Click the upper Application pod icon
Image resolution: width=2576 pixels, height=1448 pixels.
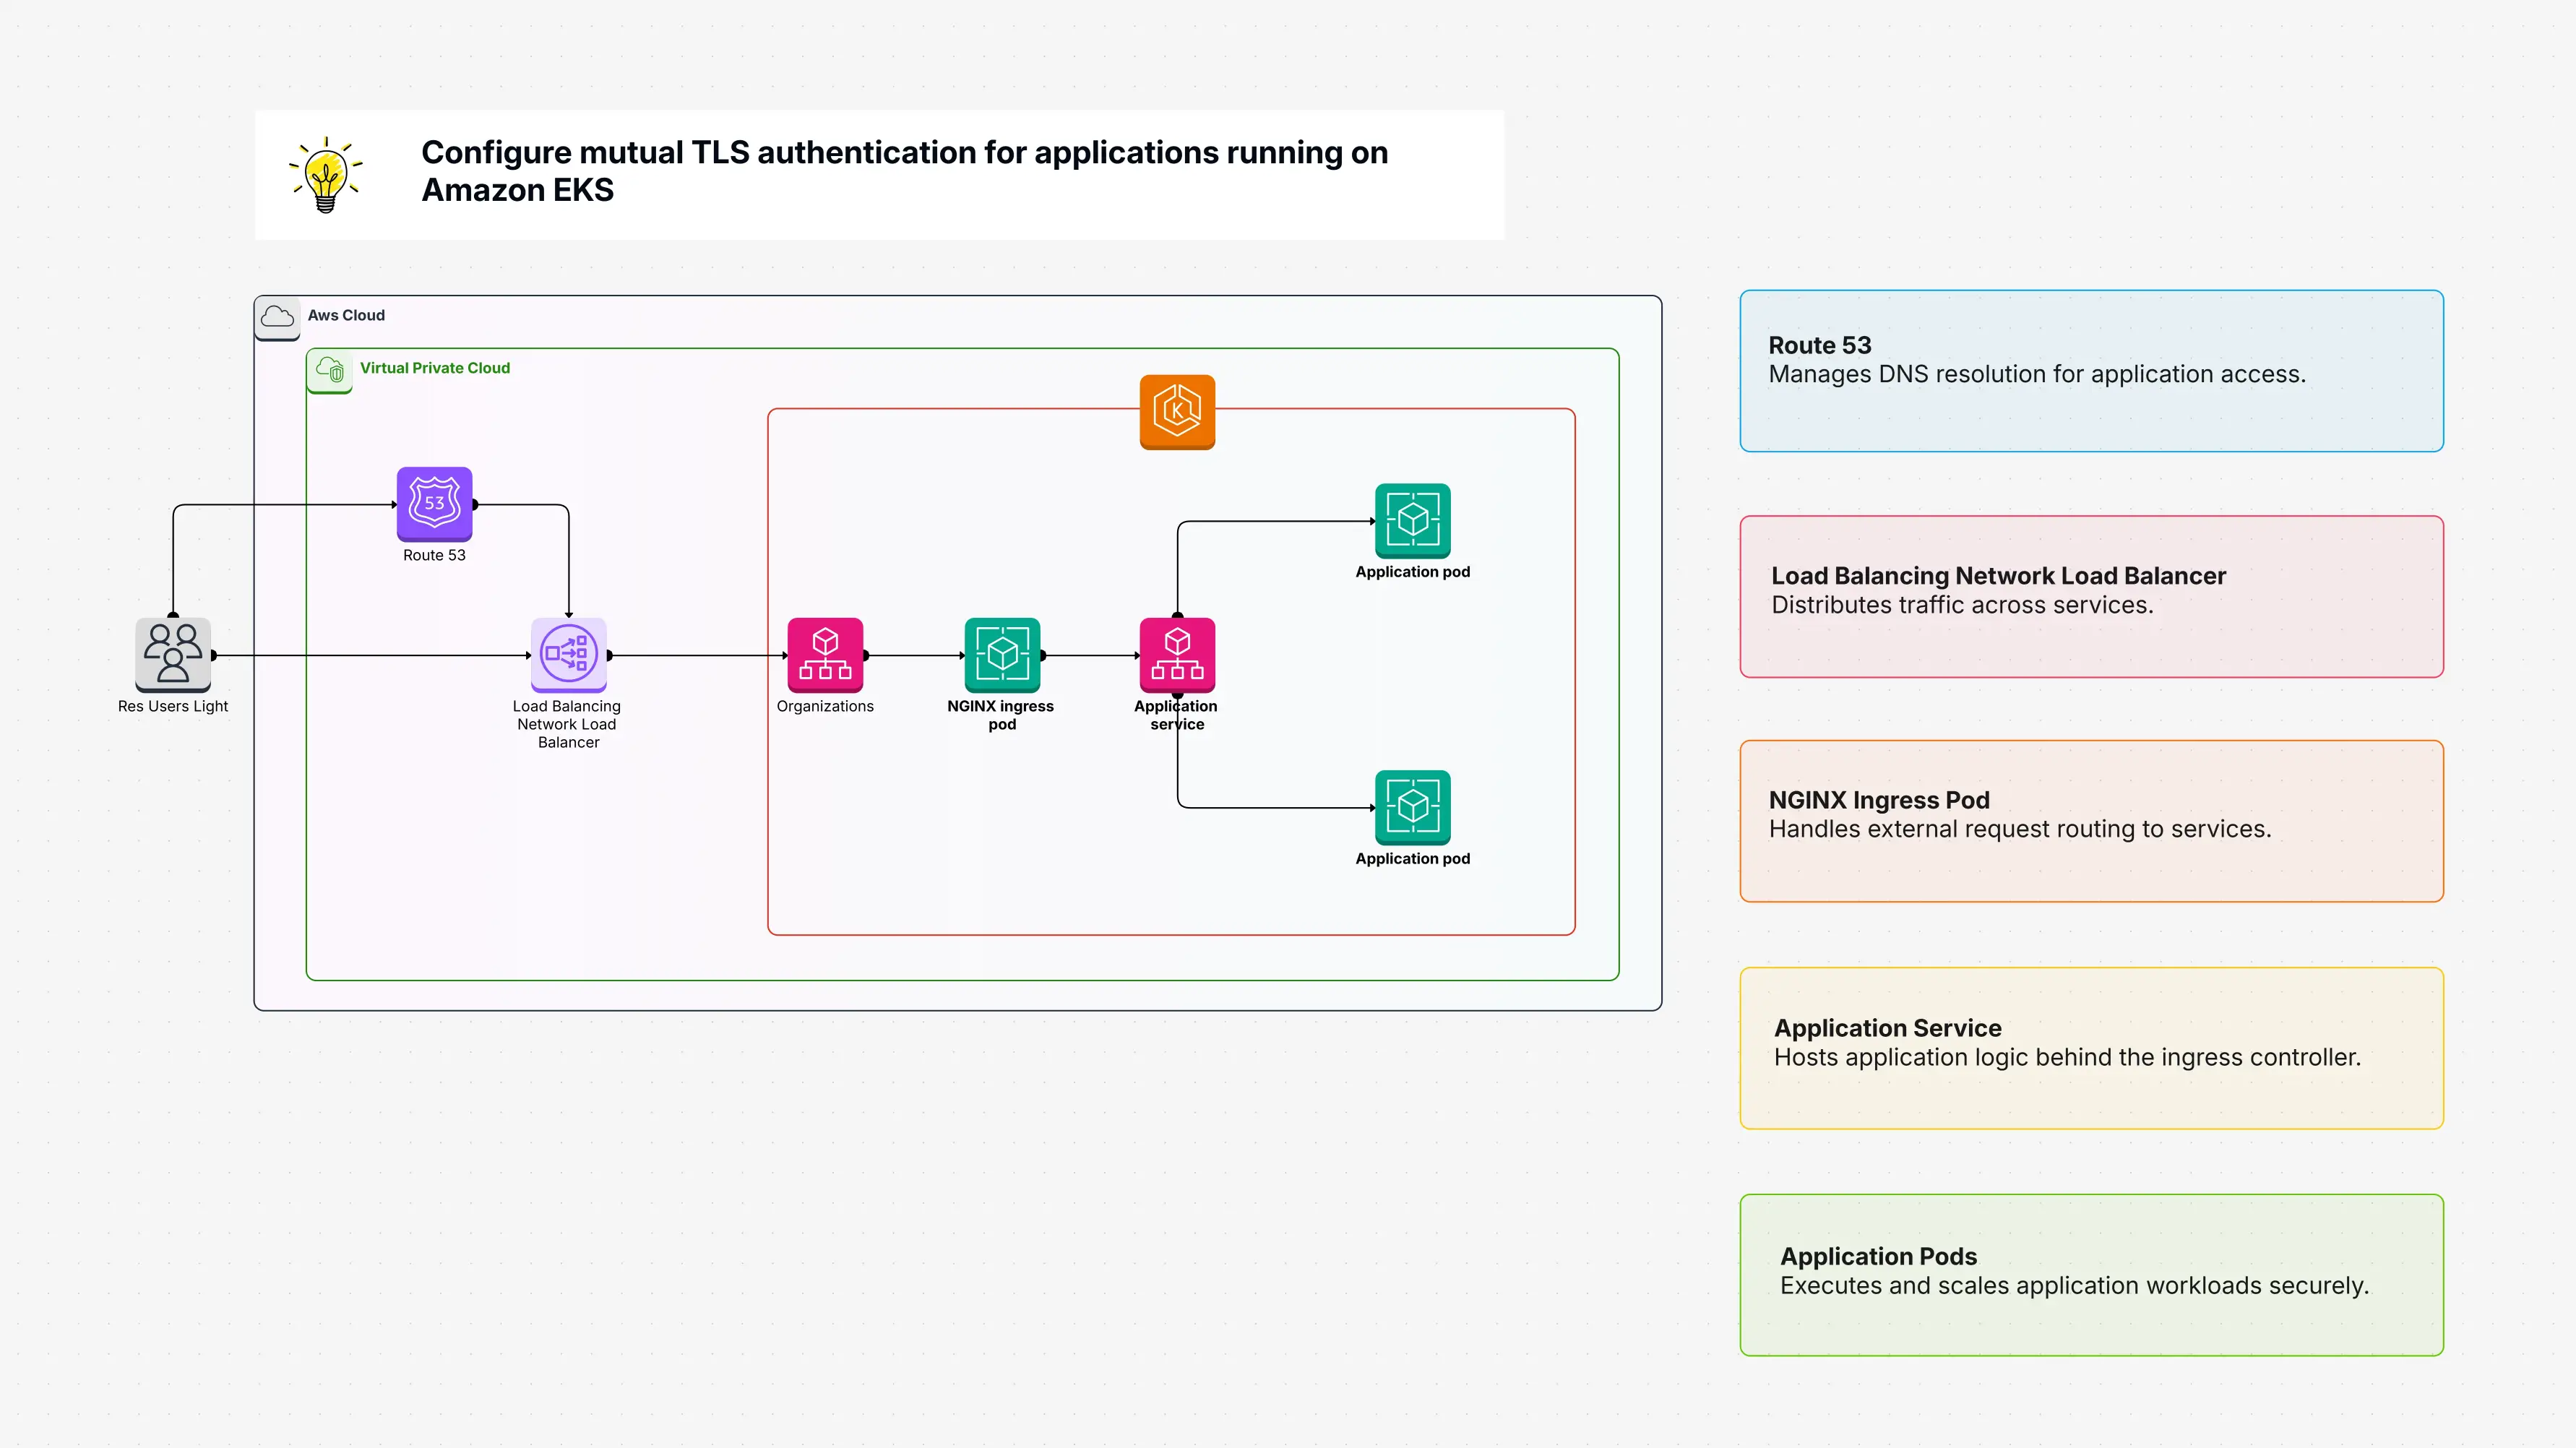click(1412, 520)
